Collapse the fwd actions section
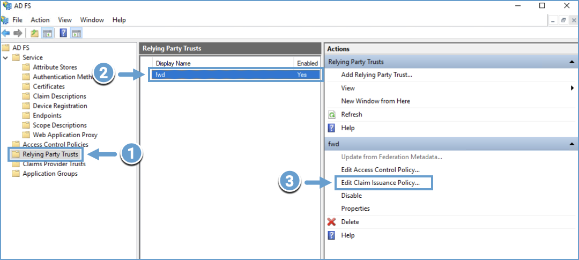Viewport: 579px width, 260px height. click(x=572, y=145)
